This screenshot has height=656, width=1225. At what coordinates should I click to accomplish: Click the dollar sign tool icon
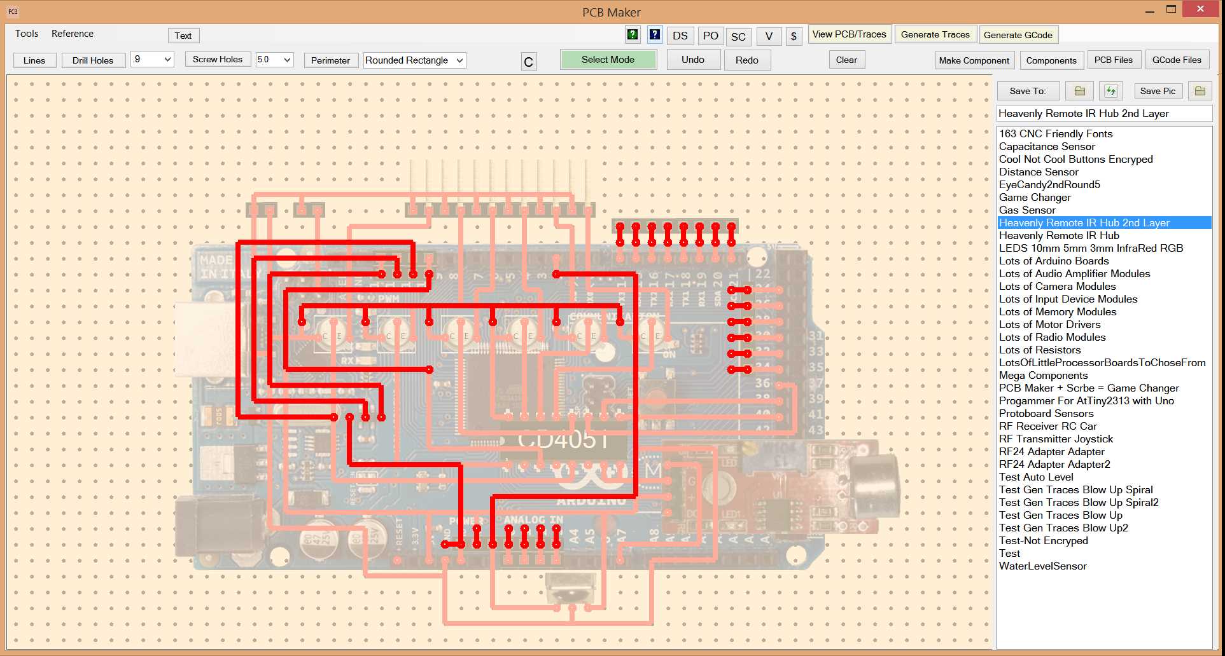pos(794,37)
